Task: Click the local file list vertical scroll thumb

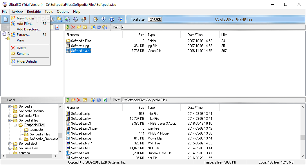Action: point(303,137)
